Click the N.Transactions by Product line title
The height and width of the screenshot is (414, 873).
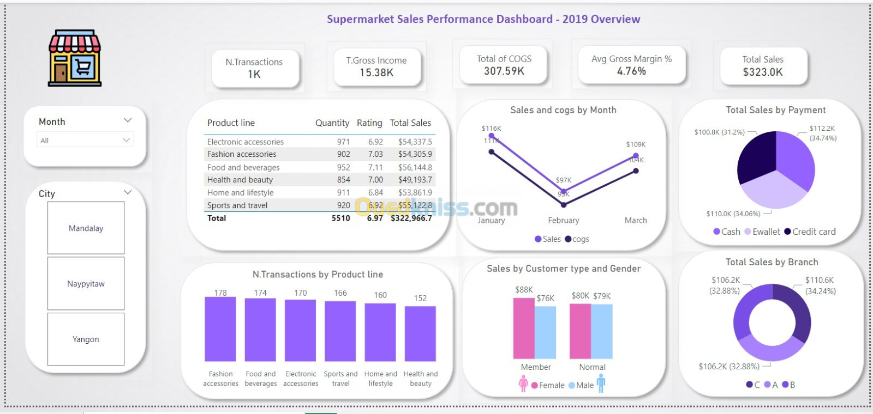(318, 275)
